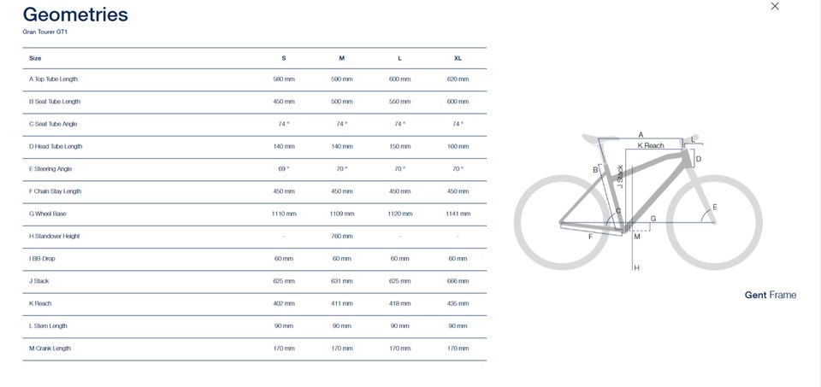
Task: Click the A Top Tube Length row label
Action: click(53, 79)
